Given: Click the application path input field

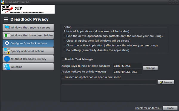Looking at the screenshot, I should pos(109,82).
